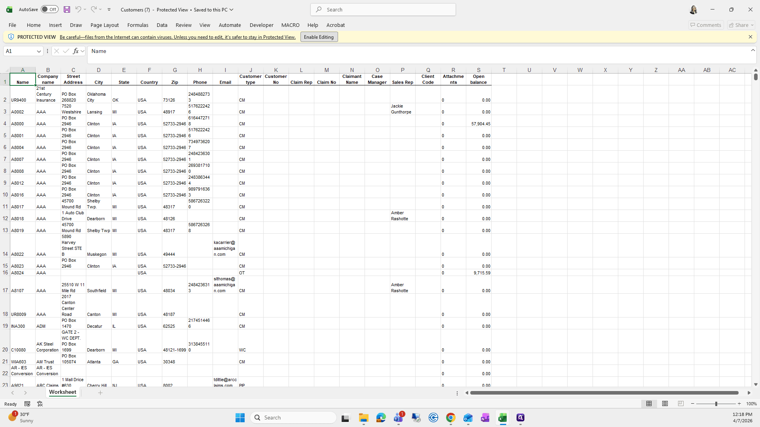Click the Enable Editing button
Screen dimensions: 760x427
click(319, 37)
